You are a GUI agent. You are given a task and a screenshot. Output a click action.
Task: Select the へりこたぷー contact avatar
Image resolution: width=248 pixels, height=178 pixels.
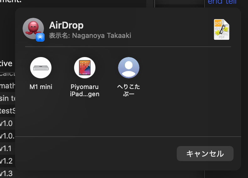coord(129,68)
